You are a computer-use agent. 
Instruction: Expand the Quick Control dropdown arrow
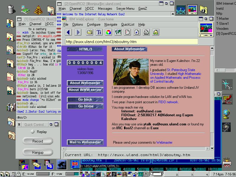click(x=19, y=124)
